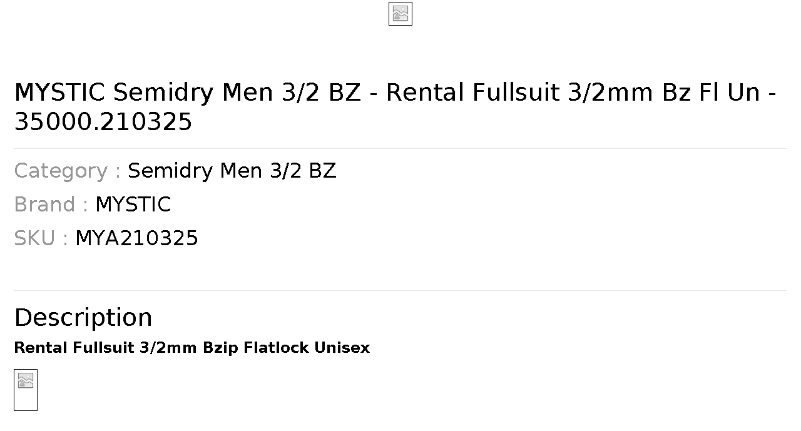Click the broken image placeholder at page top
Screen dimensions: 801x431
click(400, 14)
